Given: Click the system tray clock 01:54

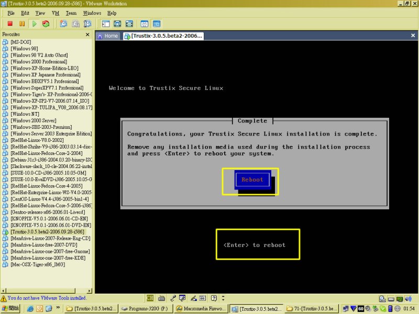Looking at the screenshot, I should click(409, 309).
